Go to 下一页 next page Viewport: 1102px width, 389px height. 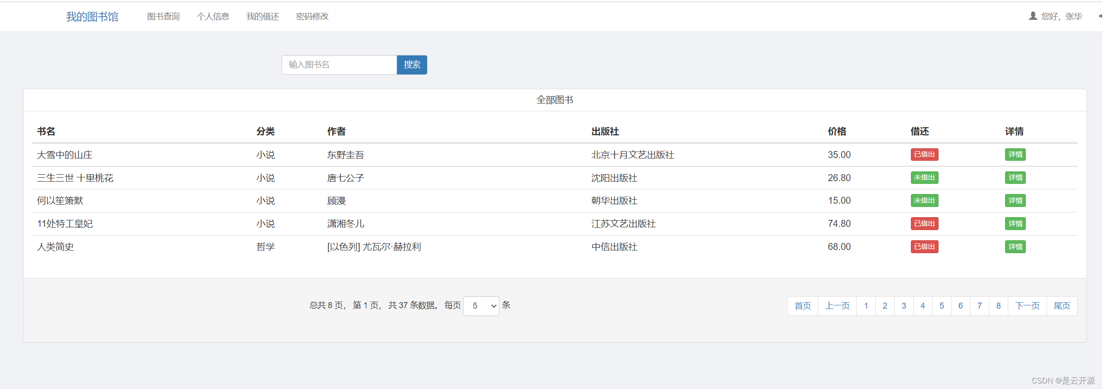[1028, 306]
